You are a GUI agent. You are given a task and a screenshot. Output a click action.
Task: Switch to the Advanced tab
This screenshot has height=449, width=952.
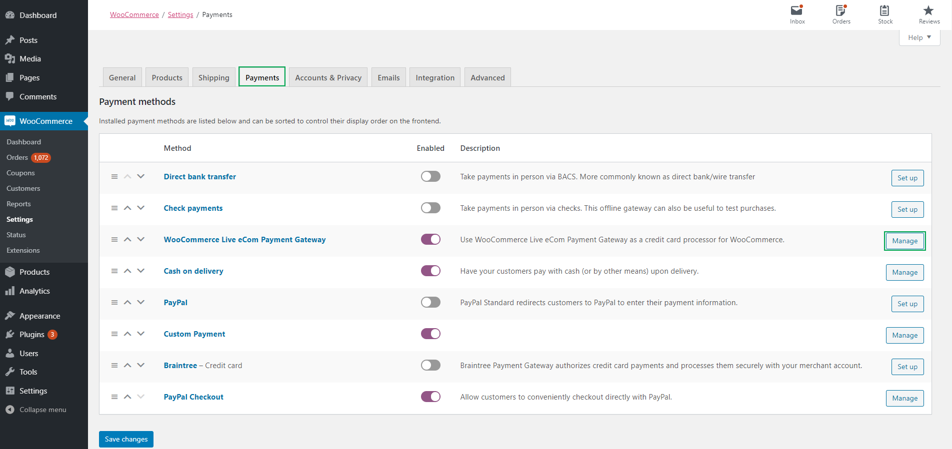487,77
